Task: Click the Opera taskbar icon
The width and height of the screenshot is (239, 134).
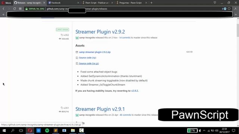Action: [x=30, y=131]
